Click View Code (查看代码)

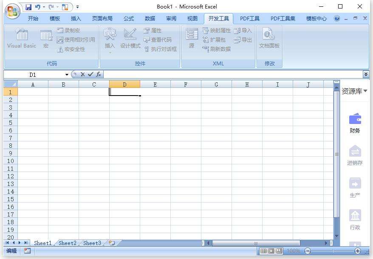pyautogui.click(x=158, y=40)
